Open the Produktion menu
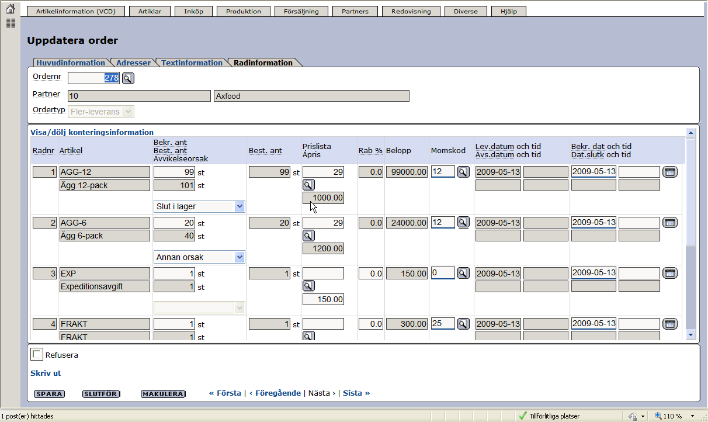 point(244,11)
